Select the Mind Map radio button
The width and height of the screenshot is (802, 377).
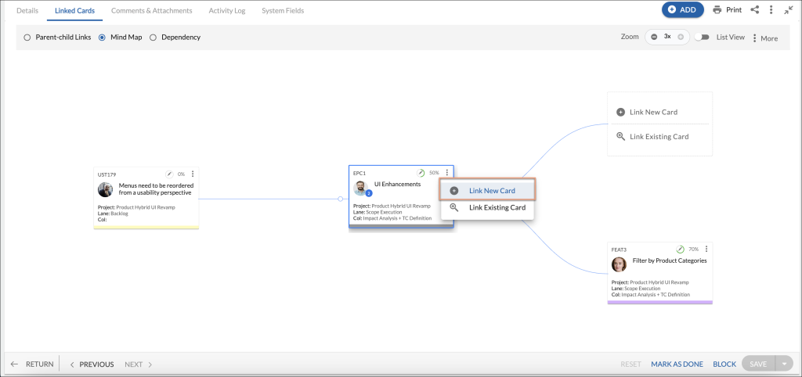[x=102, y=38]
